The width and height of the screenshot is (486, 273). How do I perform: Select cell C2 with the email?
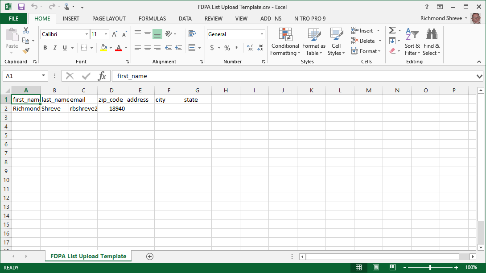pos(83,108)
